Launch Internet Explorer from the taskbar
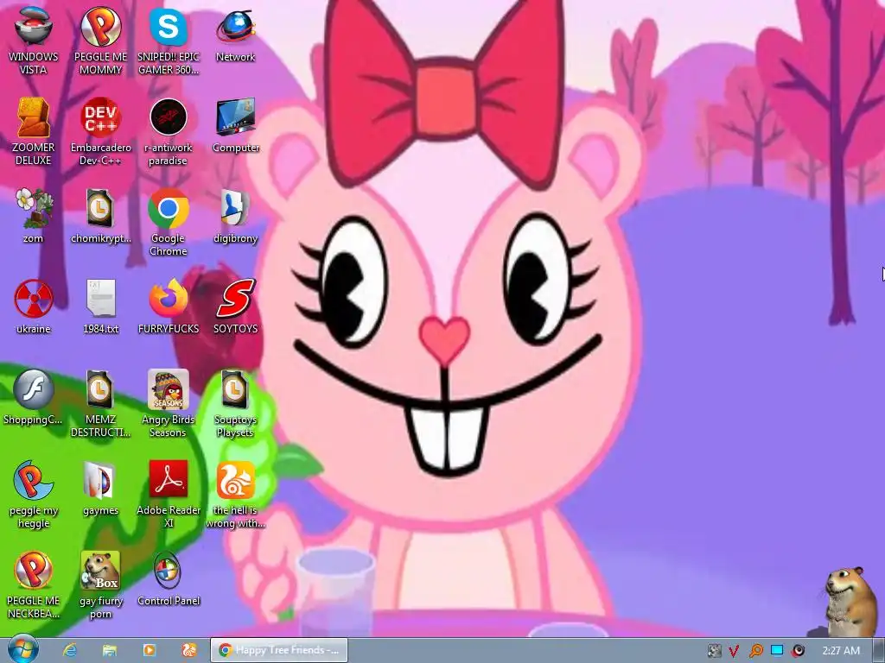 pos(70,650)
